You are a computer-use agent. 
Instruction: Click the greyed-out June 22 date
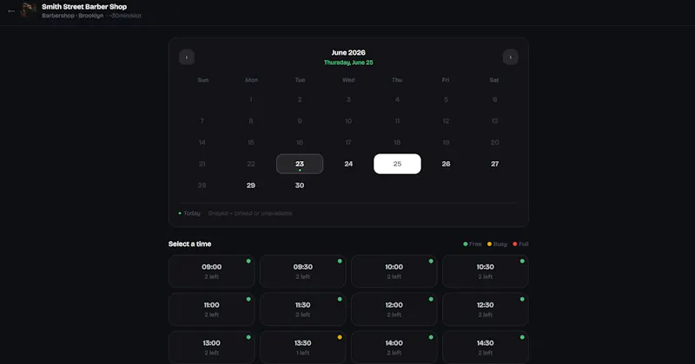251,164
